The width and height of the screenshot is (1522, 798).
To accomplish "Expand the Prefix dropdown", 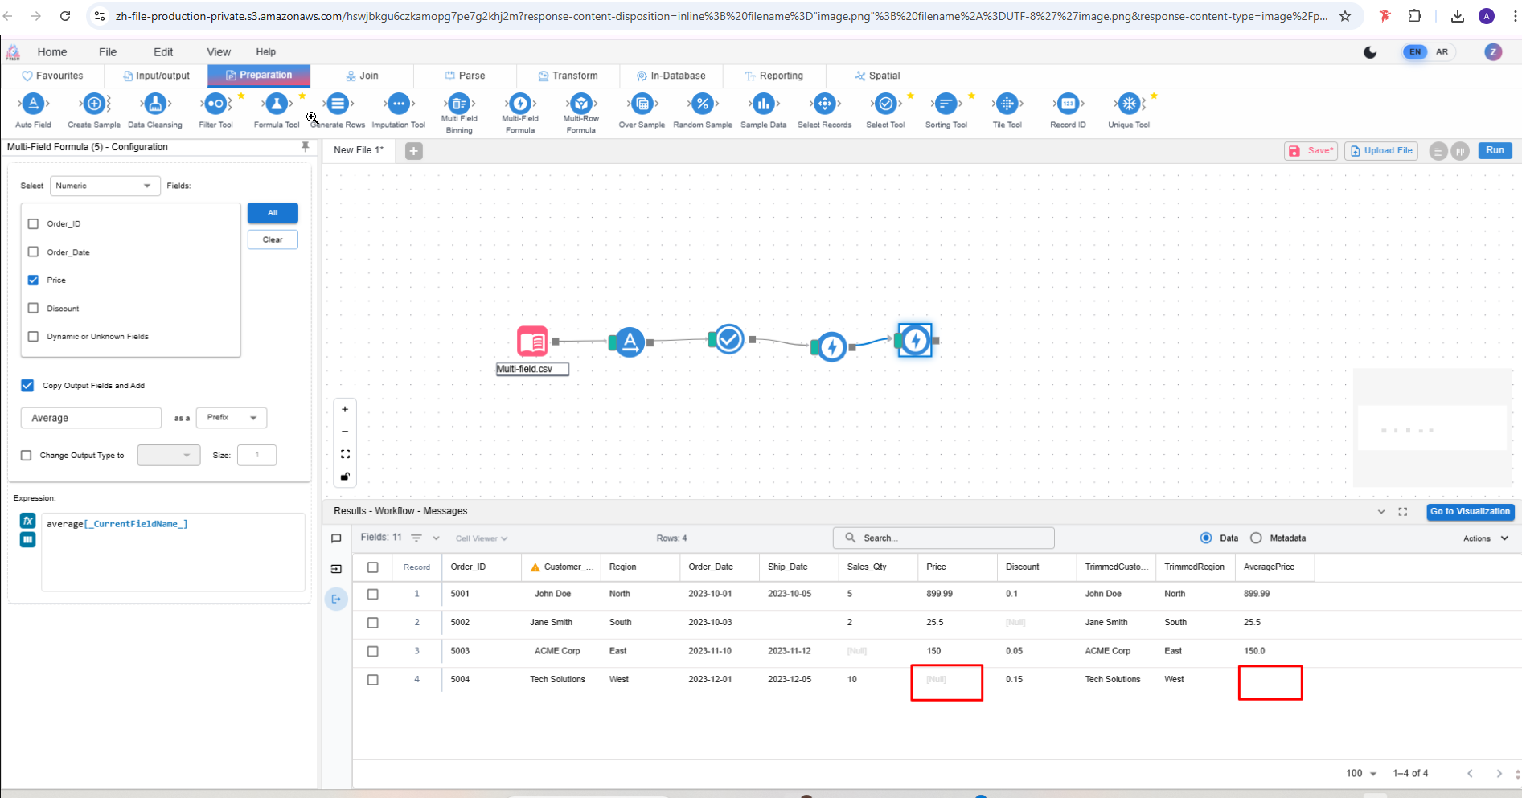I will click(231, 418).
